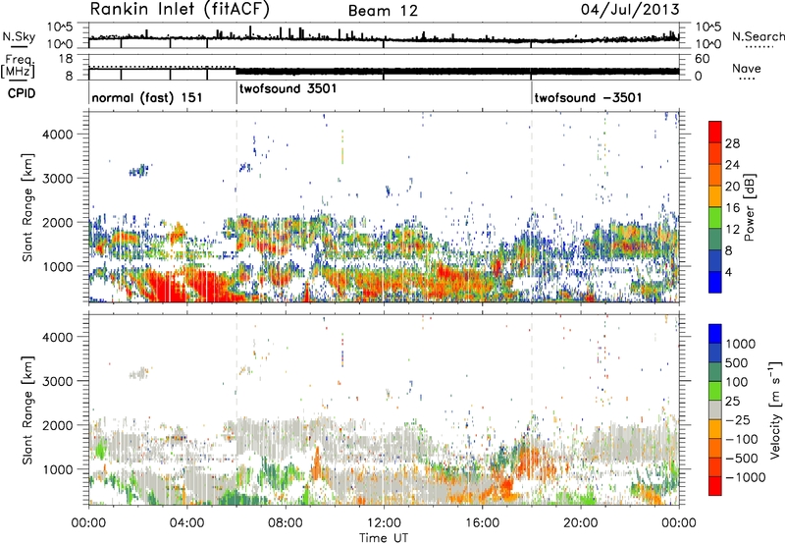The height and width of the screenshot is (544, 785).
Task: Click the 'Time UT' axis label
Action: tap(384, 538)
